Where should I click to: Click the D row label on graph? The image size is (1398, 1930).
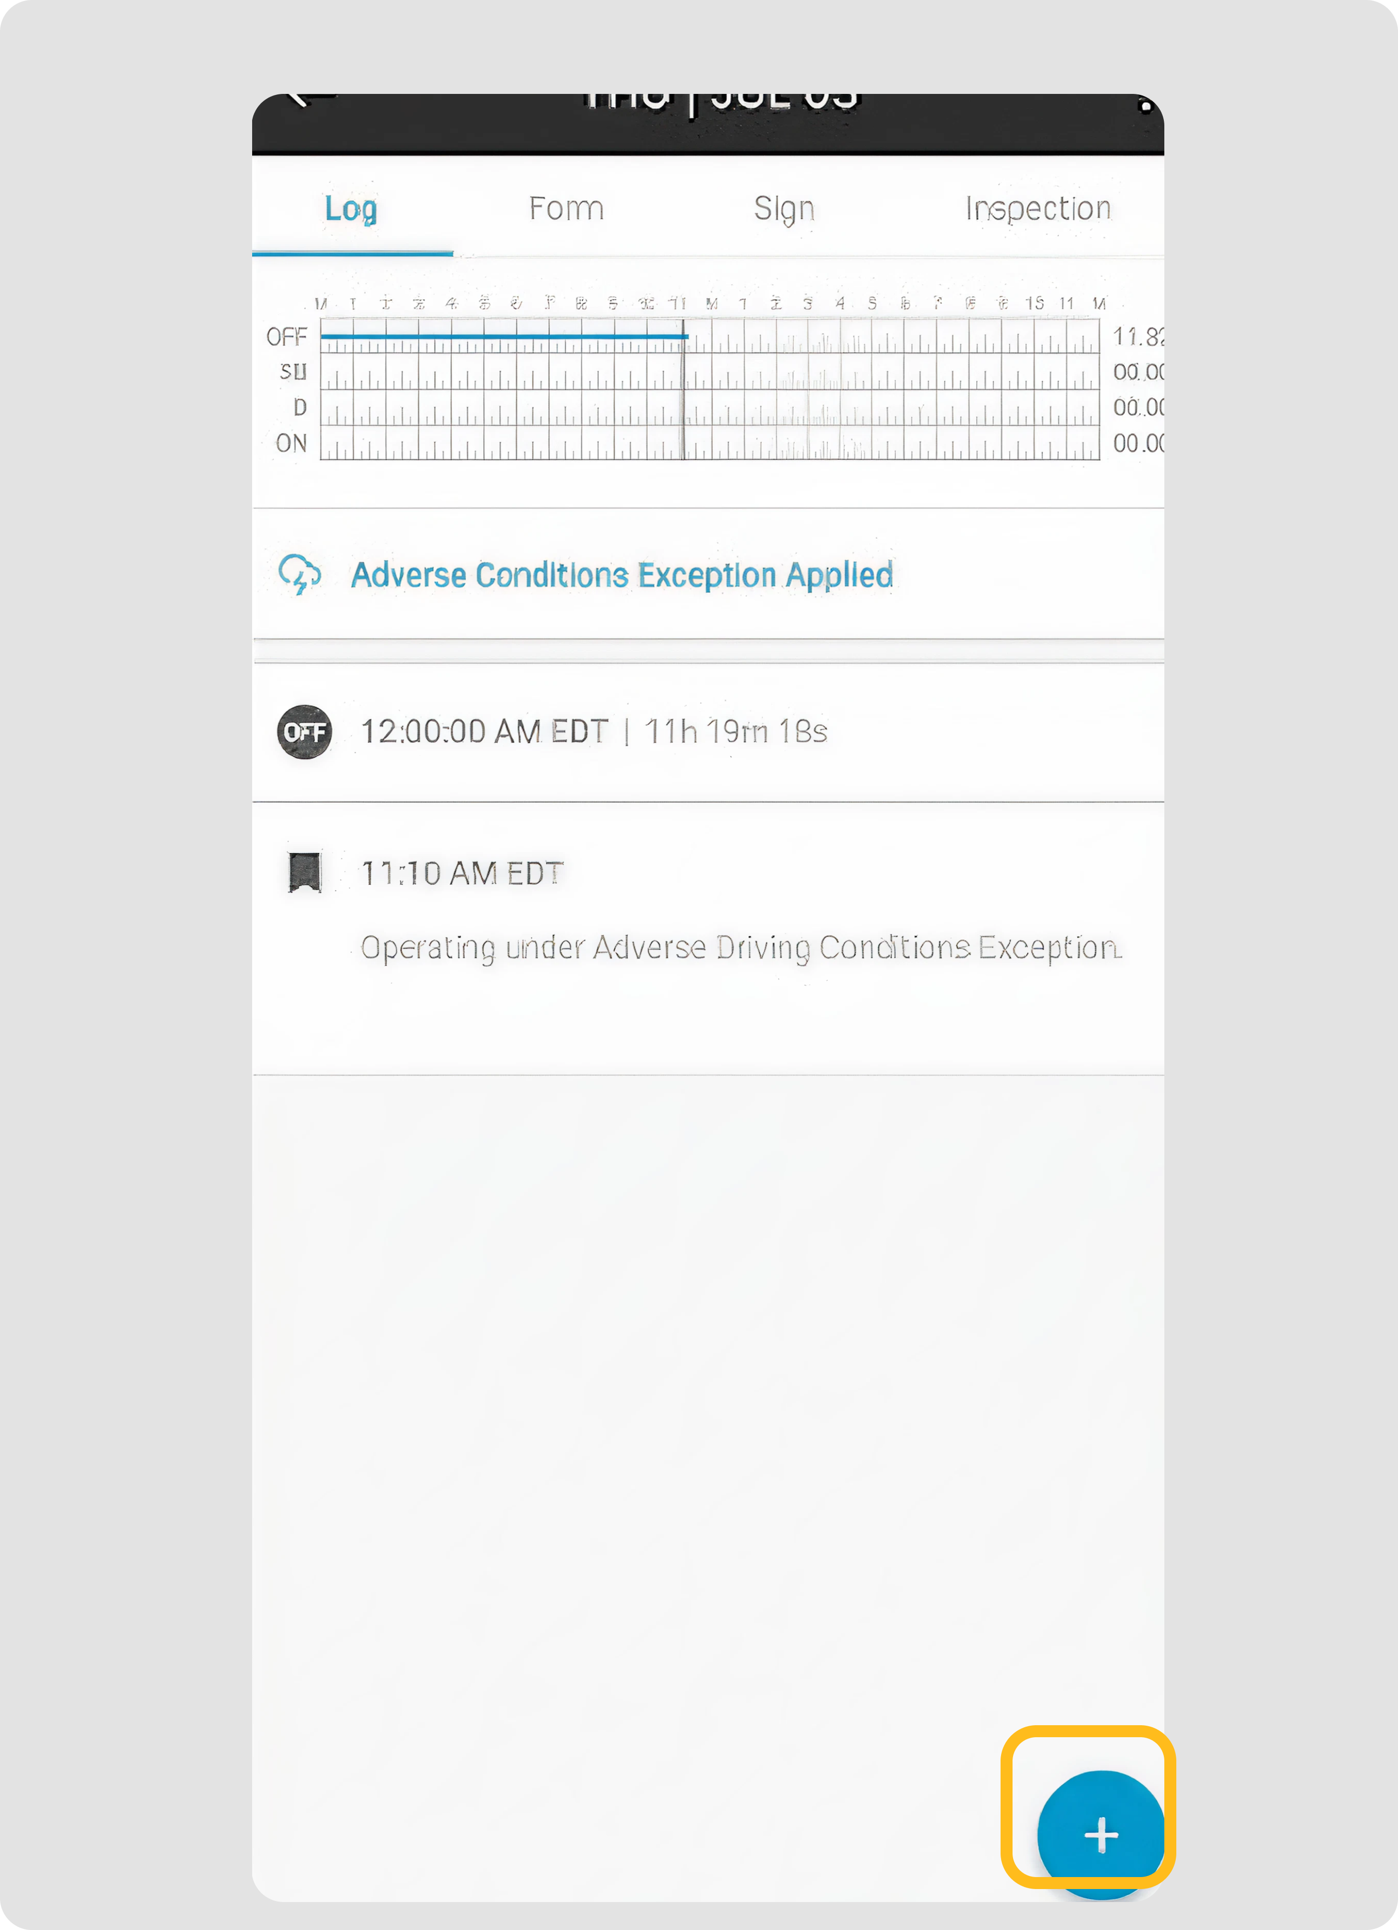coord(300,408)
